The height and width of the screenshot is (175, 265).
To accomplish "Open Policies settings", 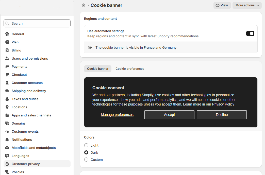I will coord(37,172).
